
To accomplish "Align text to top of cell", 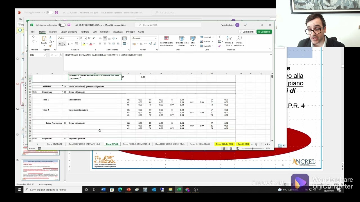I will (100, 38).
